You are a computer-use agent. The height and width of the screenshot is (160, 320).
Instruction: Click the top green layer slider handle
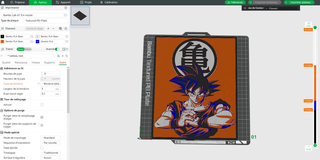click(315, 27)
